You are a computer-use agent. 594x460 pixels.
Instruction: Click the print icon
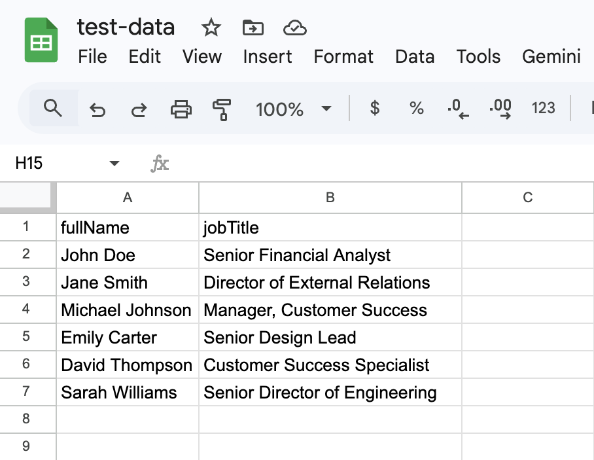click(181, 109)
